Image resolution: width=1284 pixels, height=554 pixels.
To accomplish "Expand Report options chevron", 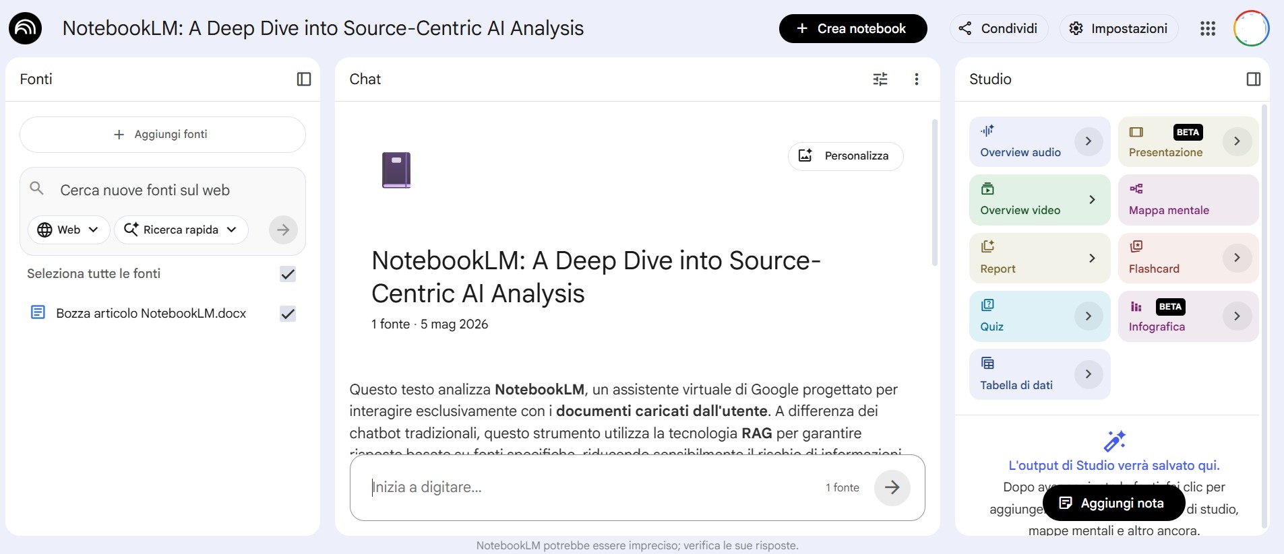I will point(1092,258).
